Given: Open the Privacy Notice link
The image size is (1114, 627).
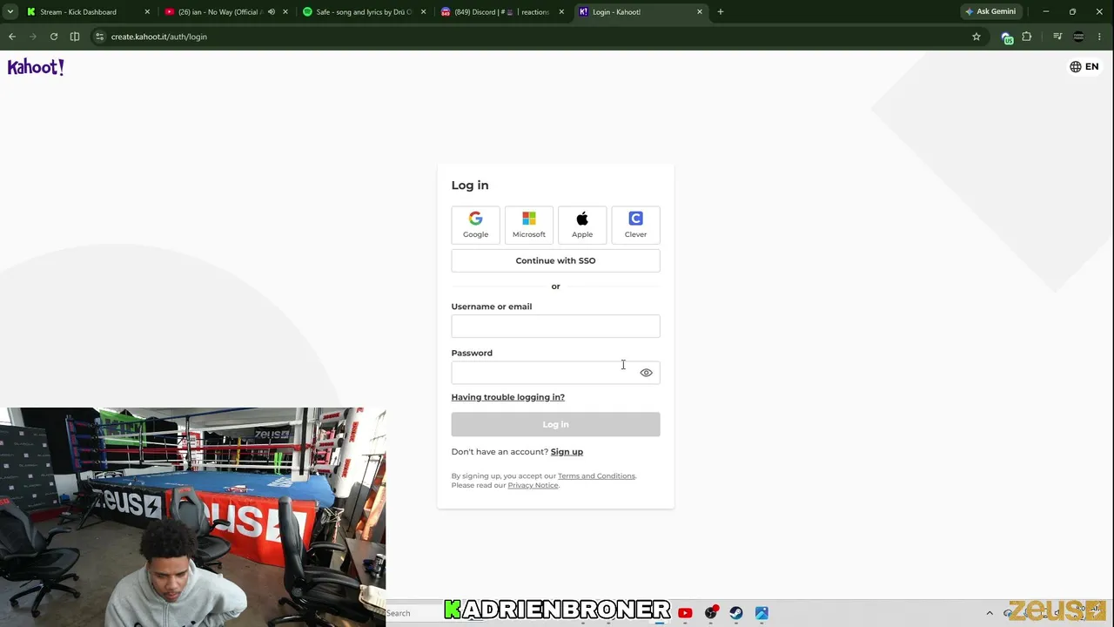Looking at the screenshot, I should [x=533, y=485].
